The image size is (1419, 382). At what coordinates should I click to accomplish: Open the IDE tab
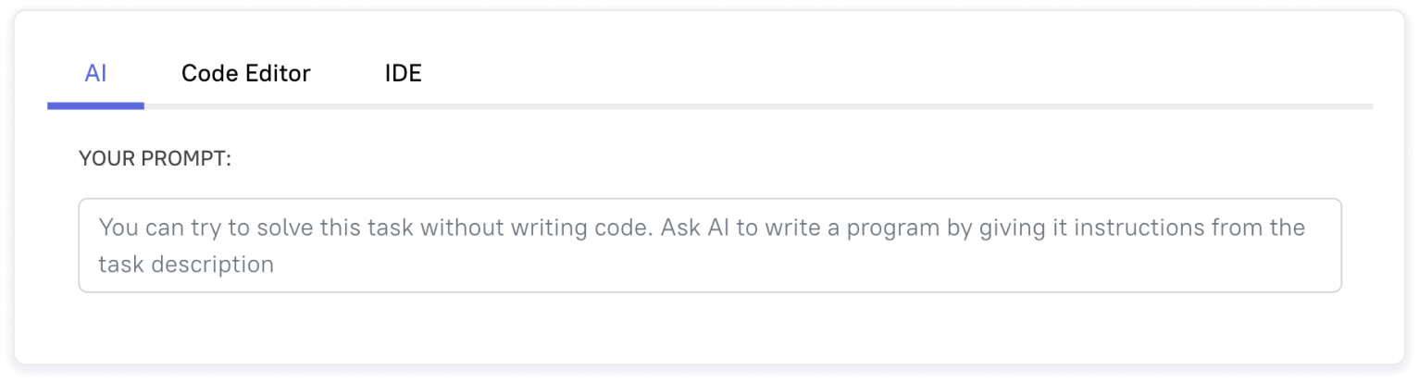click(403, 74)
